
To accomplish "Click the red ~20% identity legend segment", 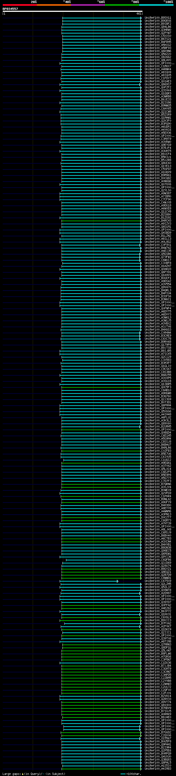I will 20,5.
